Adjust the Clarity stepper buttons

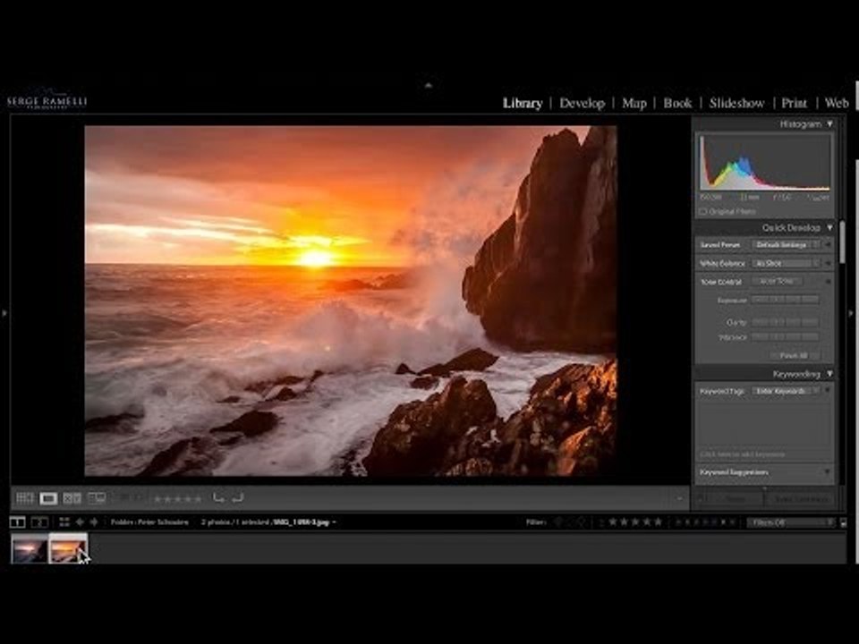coord(786,322)
